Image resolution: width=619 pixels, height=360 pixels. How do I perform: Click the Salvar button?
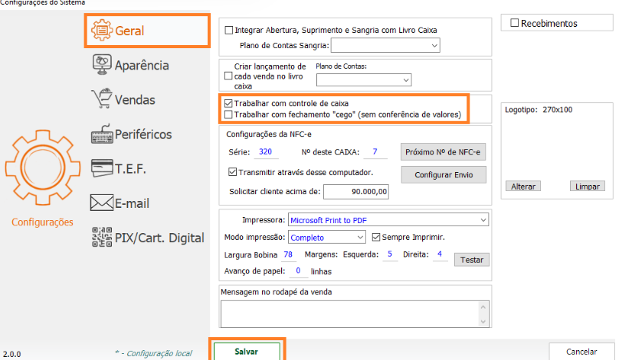click(247, 352)
